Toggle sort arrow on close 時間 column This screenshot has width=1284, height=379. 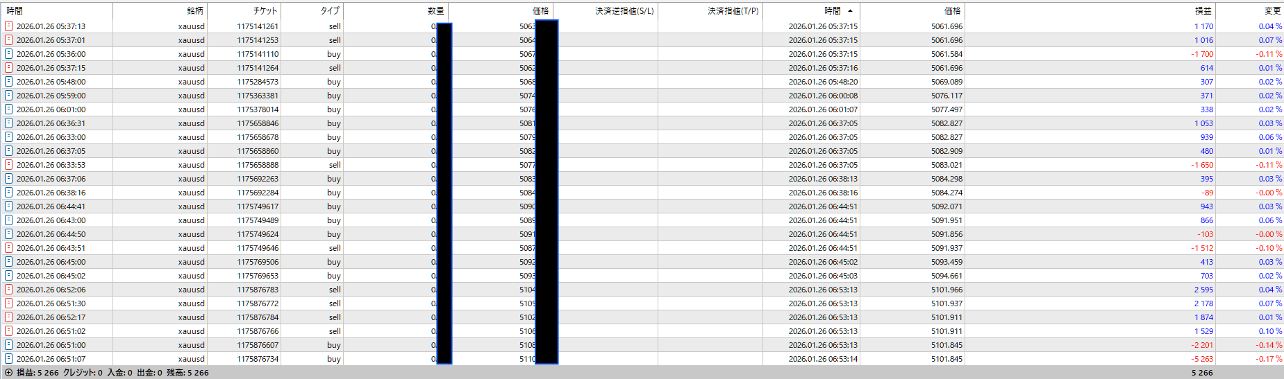[x=850, y=10]
